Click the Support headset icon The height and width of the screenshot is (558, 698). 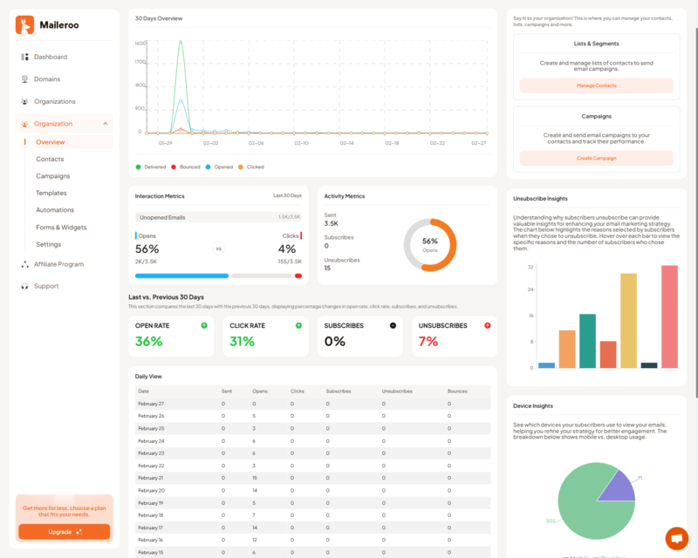pos(24,286)
